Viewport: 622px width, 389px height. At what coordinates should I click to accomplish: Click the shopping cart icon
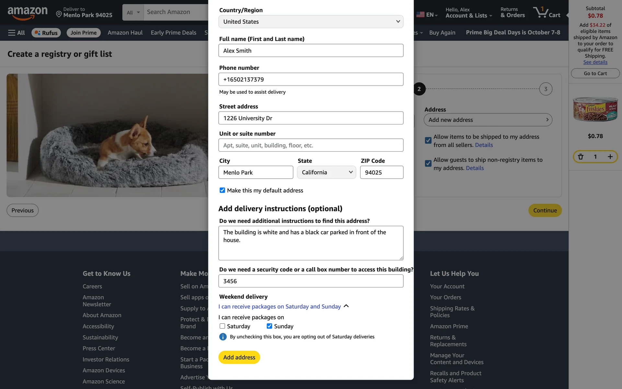(540, 12)
